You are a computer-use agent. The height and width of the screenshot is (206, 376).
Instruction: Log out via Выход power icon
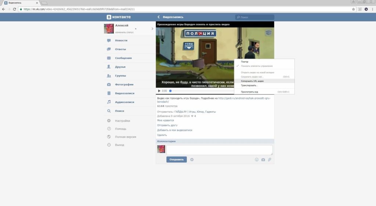coord(109,145)
